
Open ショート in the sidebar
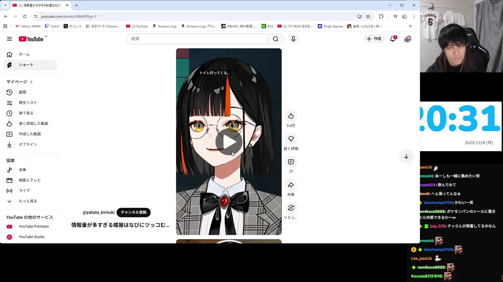[30, 65]
